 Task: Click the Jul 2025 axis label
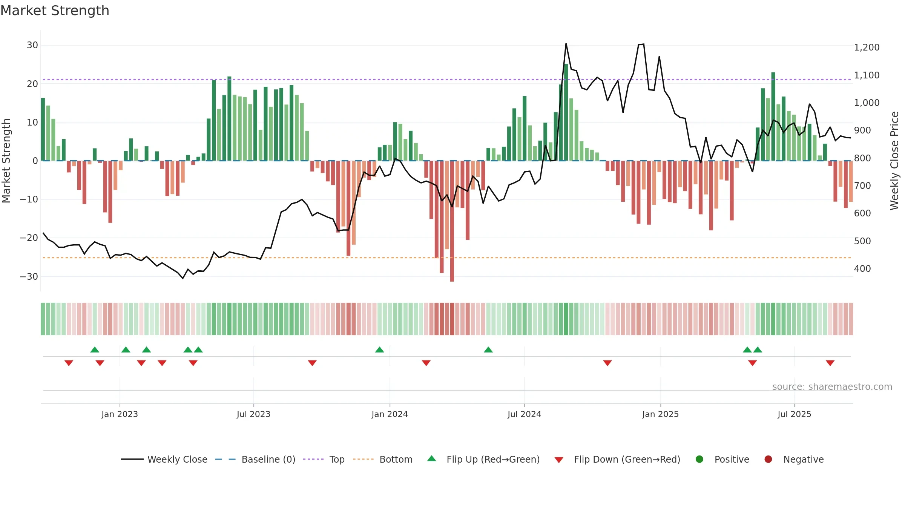pyautogui.click(x=794, y=414)
